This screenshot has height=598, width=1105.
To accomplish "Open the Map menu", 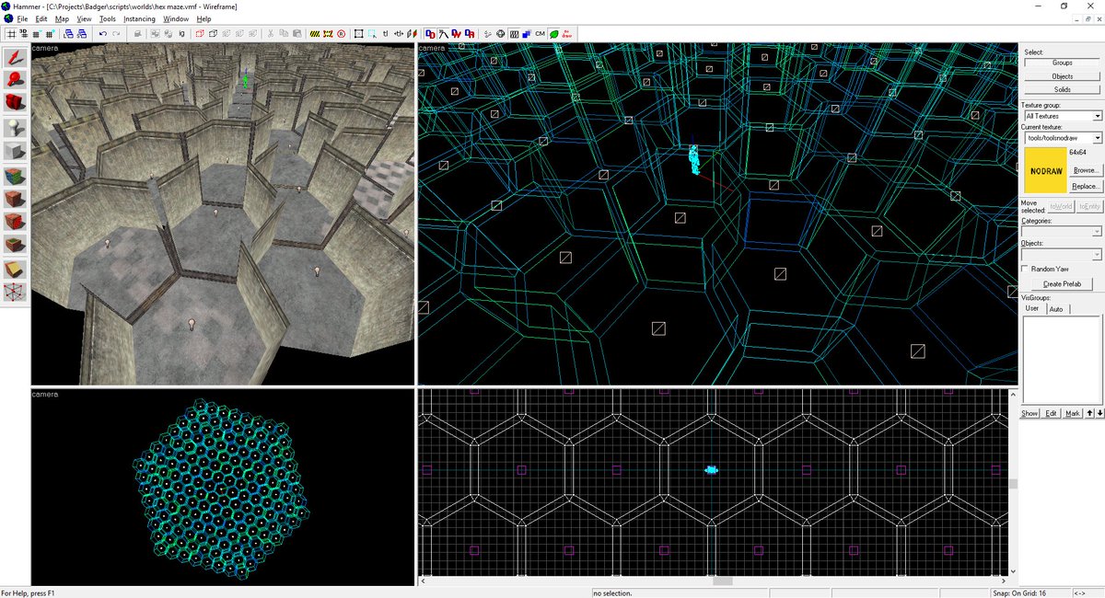I will tap(62, 18).
